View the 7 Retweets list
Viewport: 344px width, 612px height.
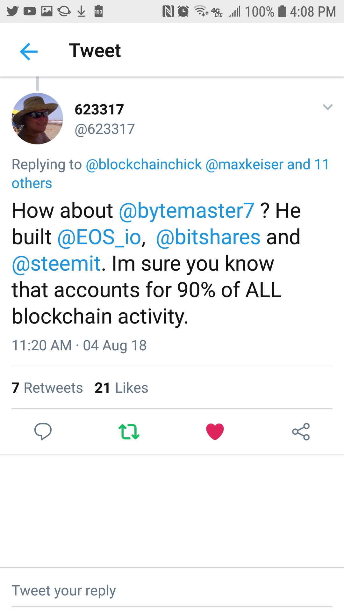pyautogui.click(x=47, y=388)
